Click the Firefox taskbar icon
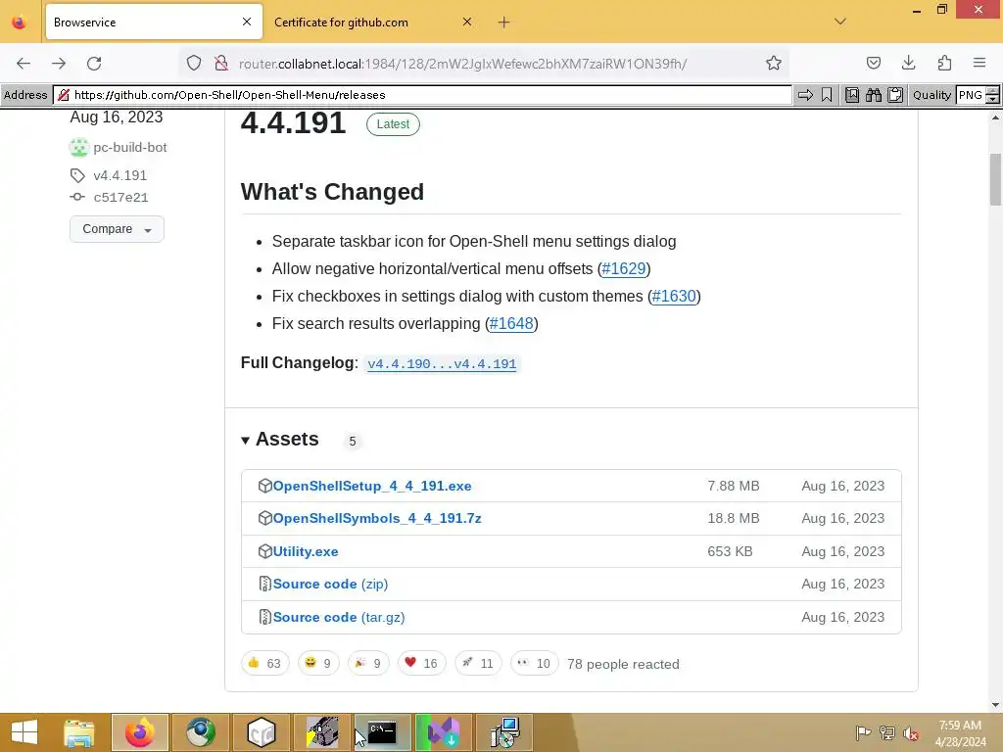Image resolution: width=1003 pixels, height=752 pixels. [x=139, y=732]
